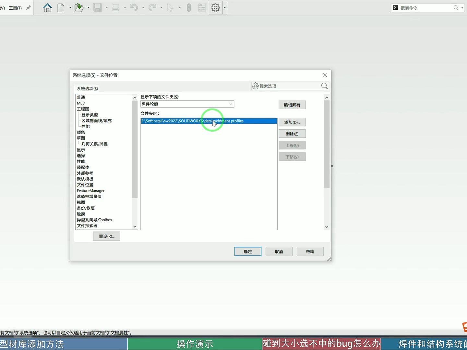This screenshot has height=350, width=467.
Task: Select 文件位置 in options tree
Action: (85, 185)
